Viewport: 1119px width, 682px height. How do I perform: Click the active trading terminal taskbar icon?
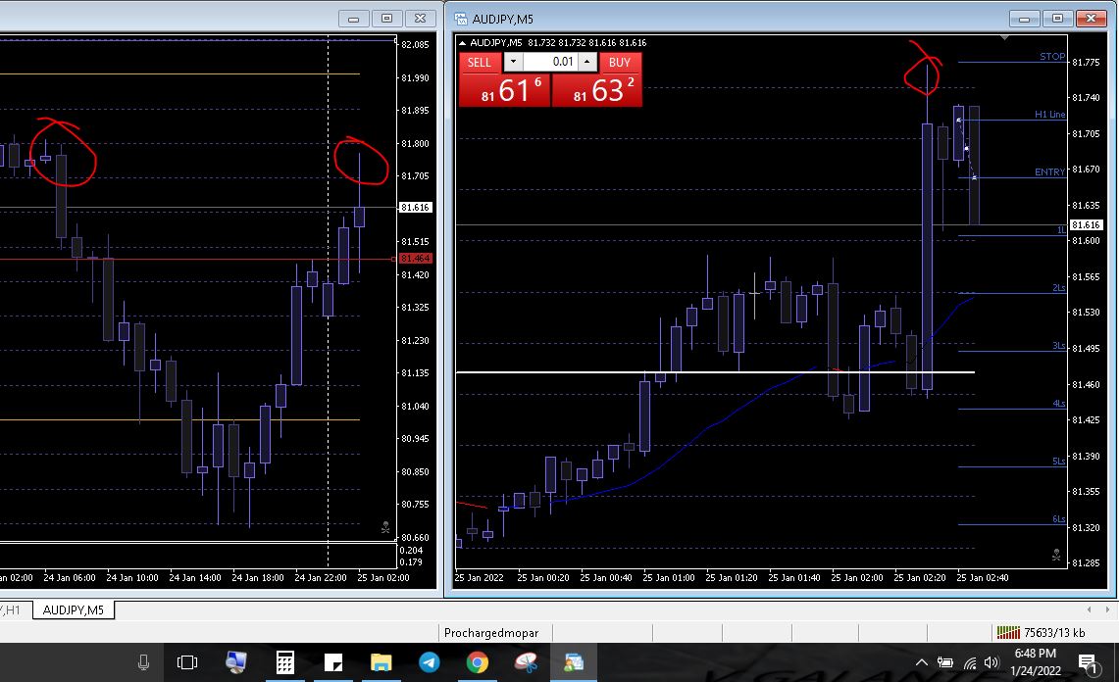pyautogui.click(x=574, y=662)
